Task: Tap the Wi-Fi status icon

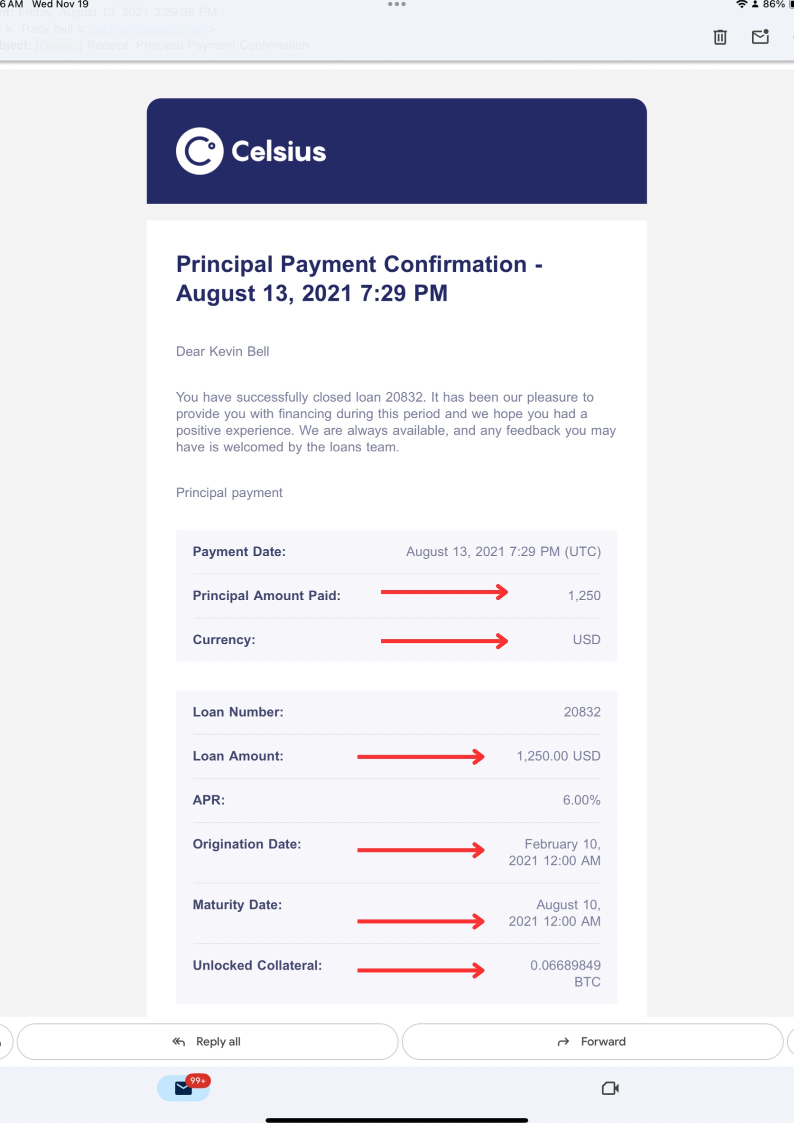Action: click(741, 5)
